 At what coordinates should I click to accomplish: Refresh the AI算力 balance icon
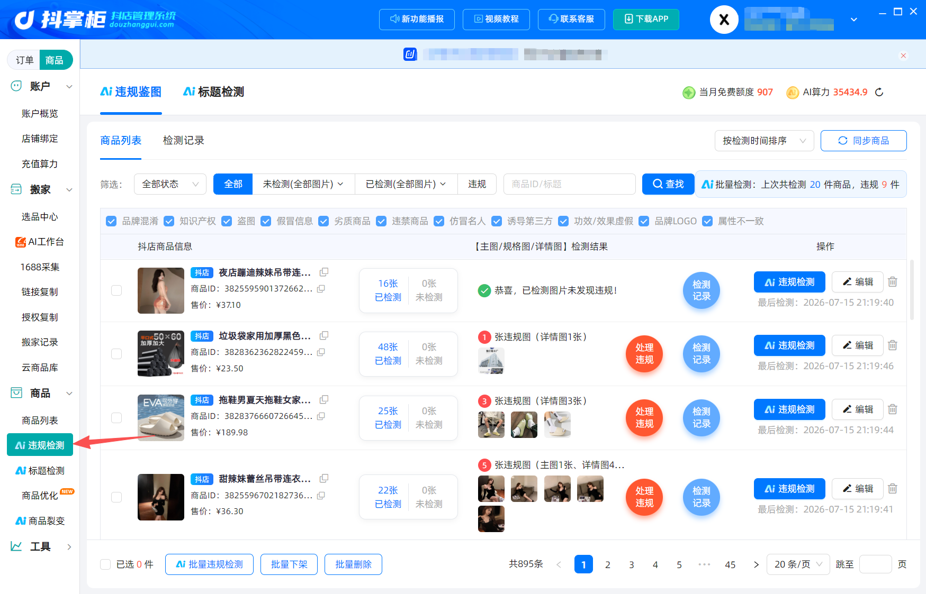879,92
